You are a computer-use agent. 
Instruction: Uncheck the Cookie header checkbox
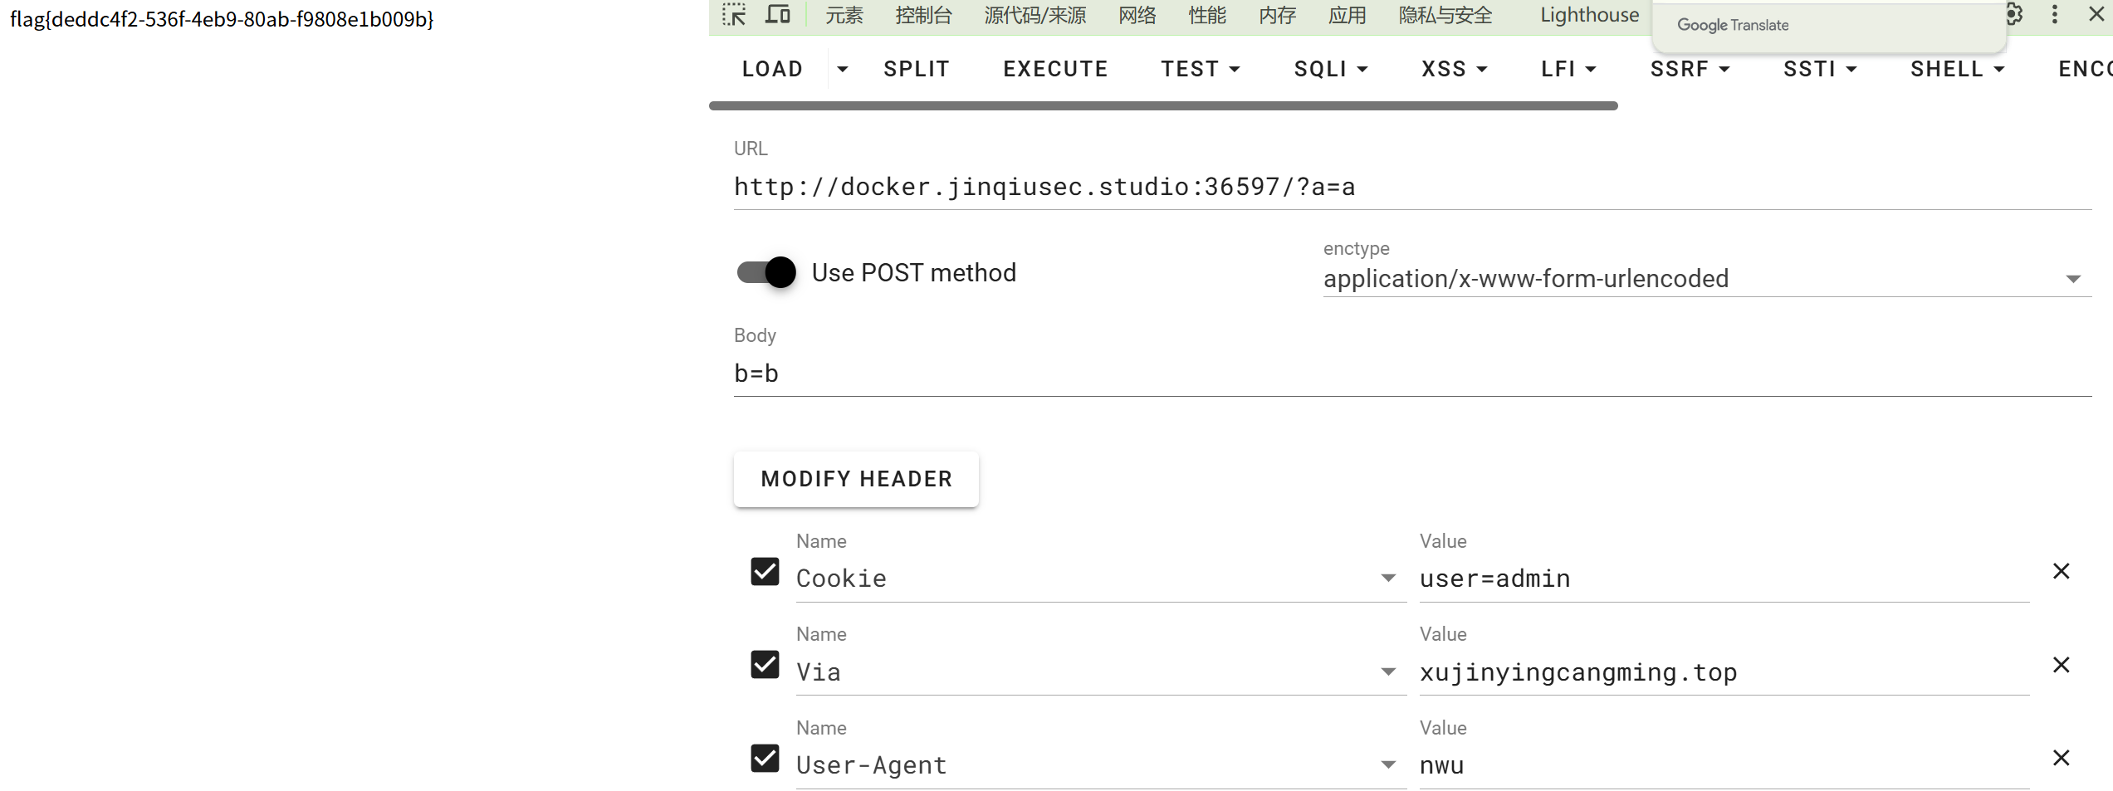[765, 571]
